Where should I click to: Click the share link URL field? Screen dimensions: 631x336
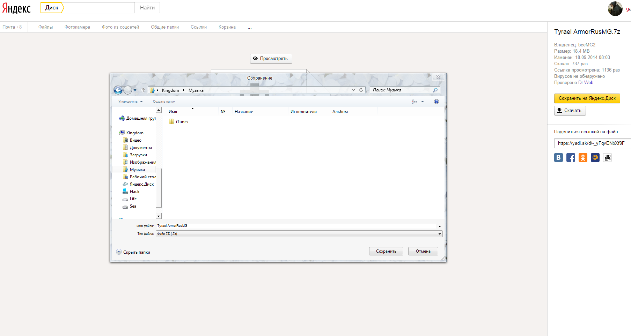[x=593, y=143]
